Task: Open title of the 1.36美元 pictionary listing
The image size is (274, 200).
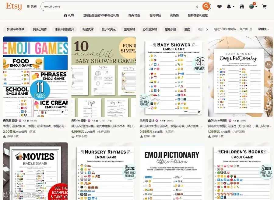Action: [x=240, y=126]
